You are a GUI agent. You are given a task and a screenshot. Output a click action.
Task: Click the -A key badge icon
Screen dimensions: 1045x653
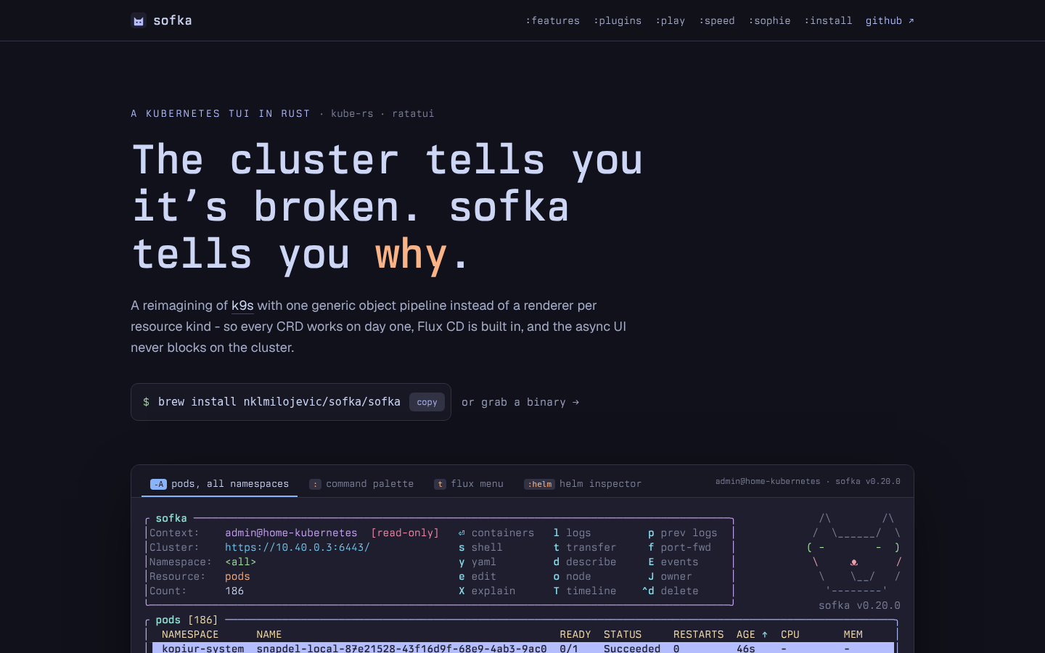point(158,484)
